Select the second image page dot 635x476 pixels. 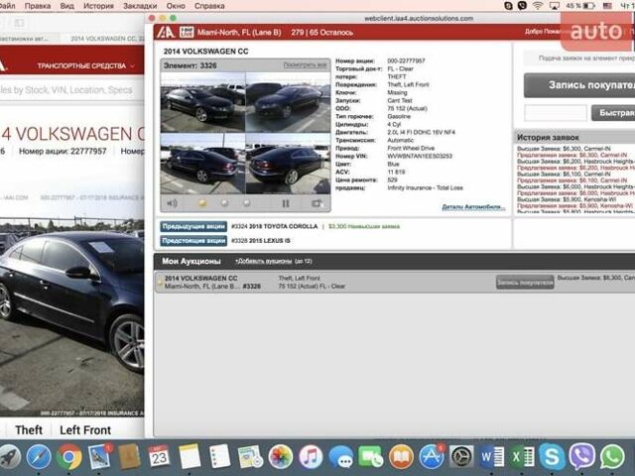pyautogui.click(x=224, y=202)
